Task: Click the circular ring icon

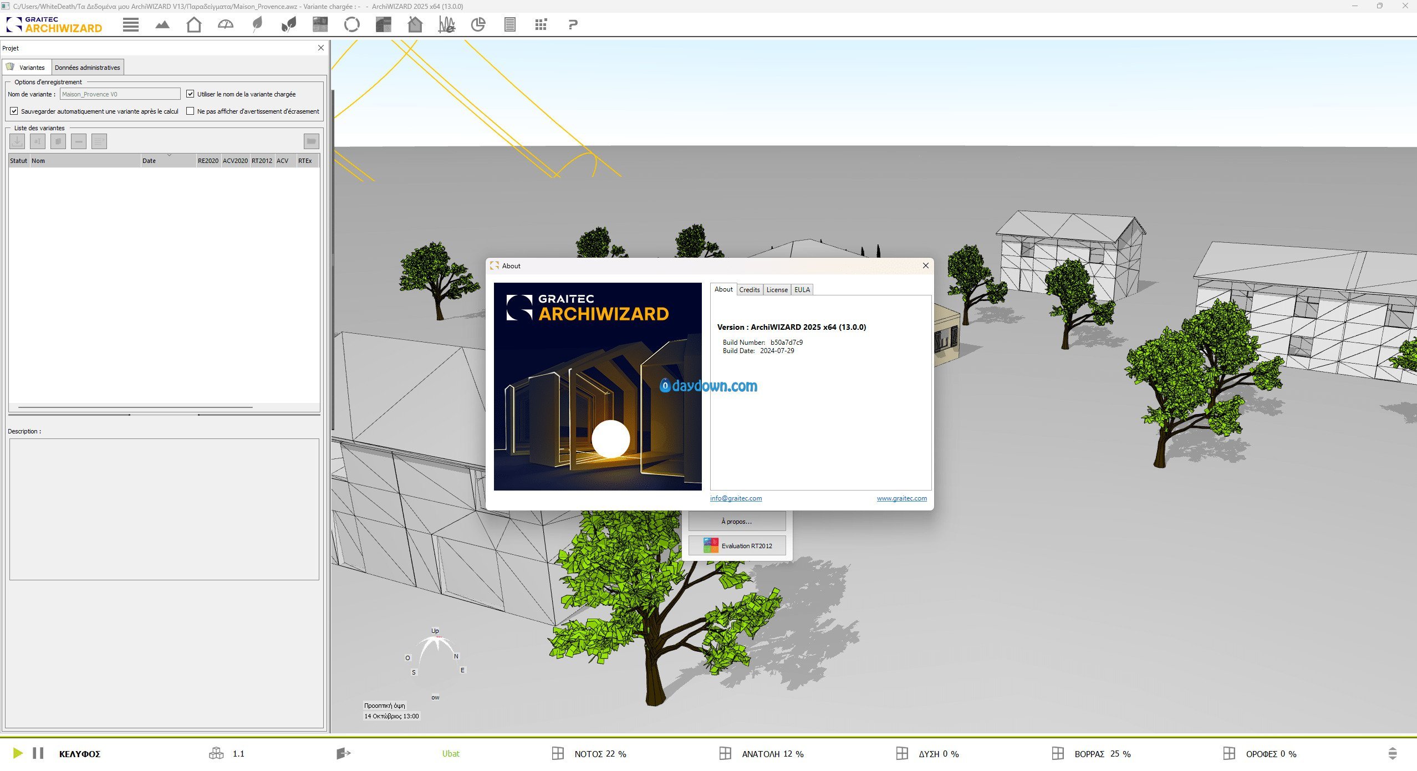Action: point(352,24)
